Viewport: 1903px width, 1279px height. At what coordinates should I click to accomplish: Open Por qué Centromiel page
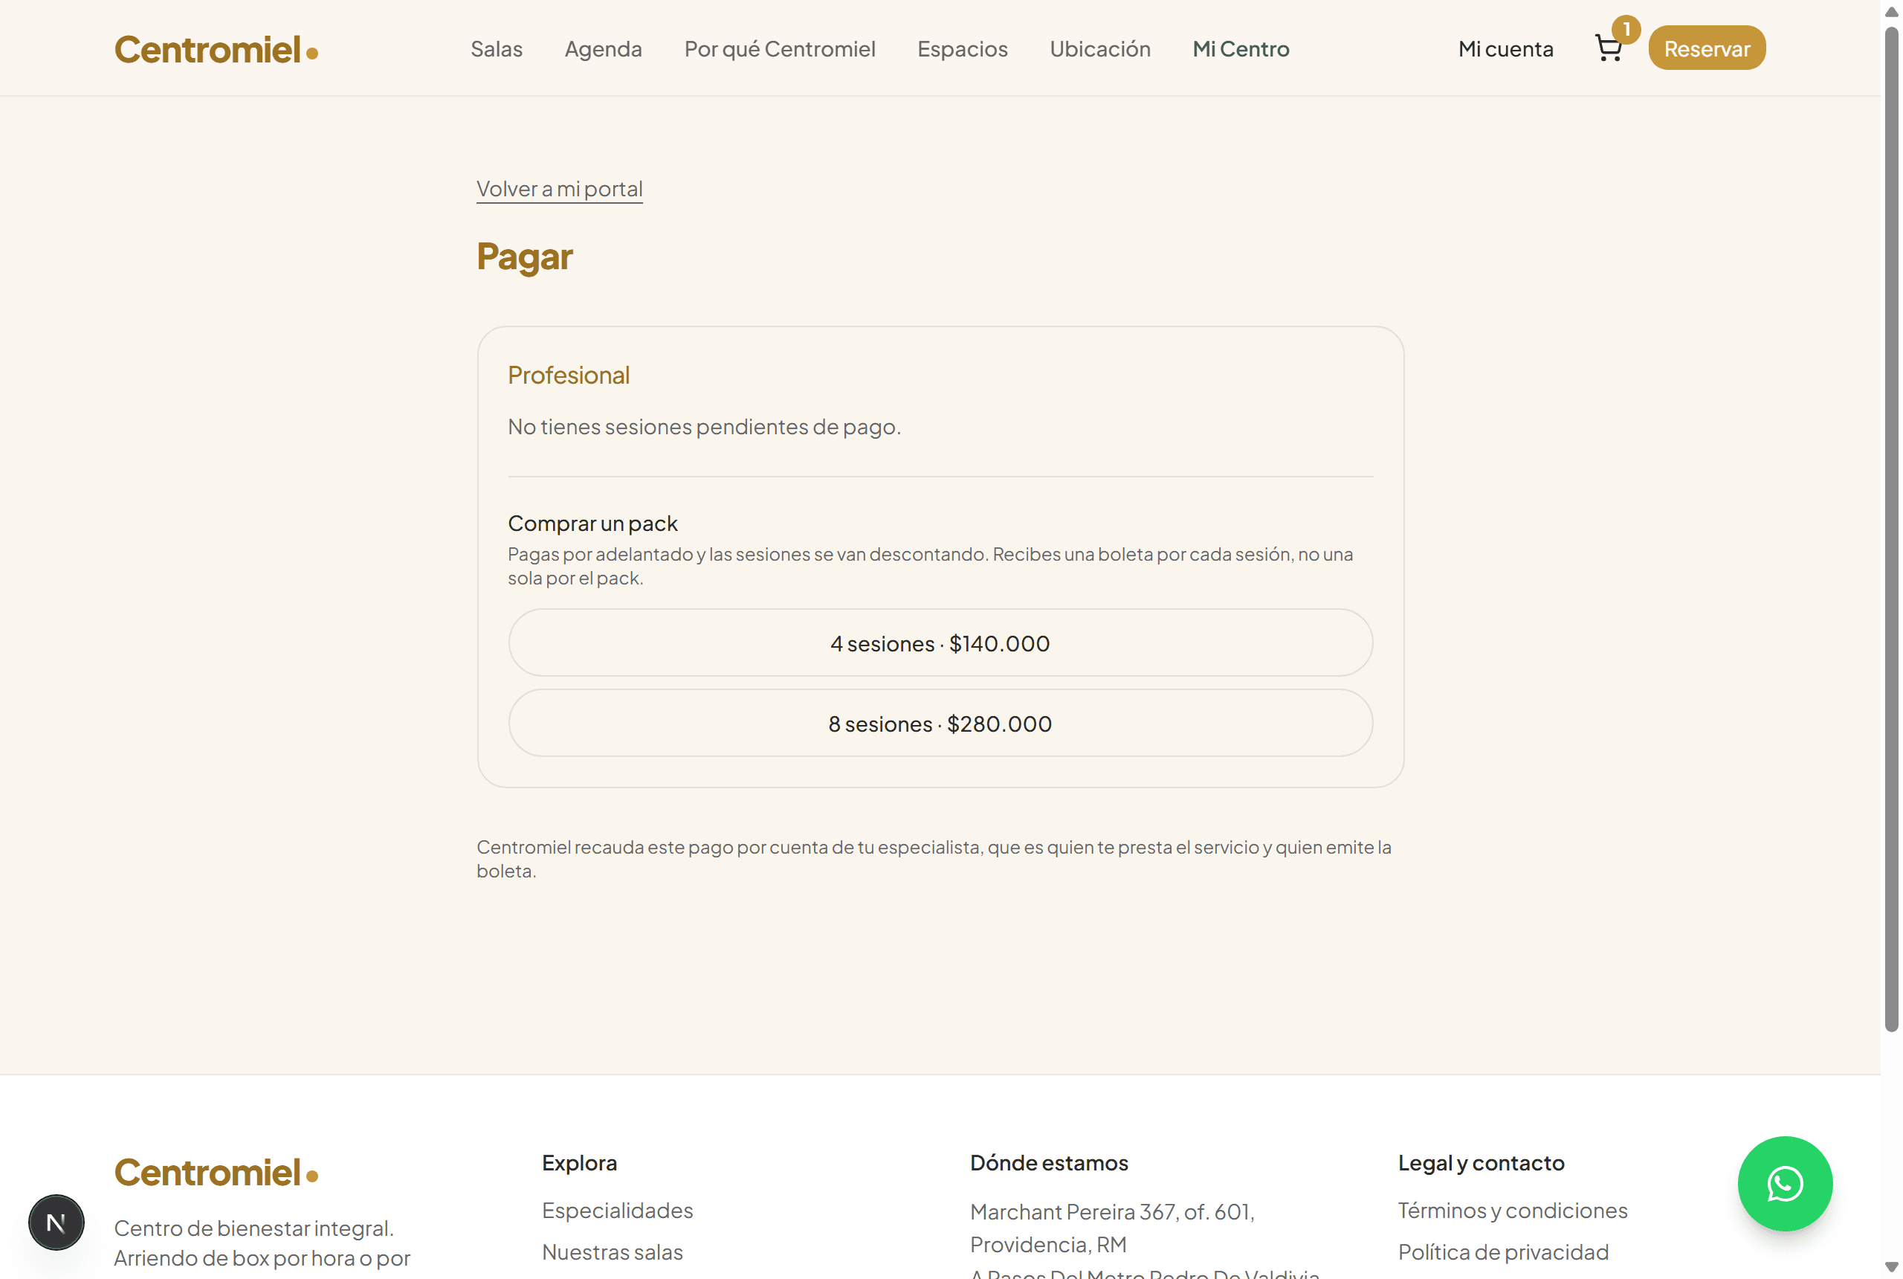780,49
